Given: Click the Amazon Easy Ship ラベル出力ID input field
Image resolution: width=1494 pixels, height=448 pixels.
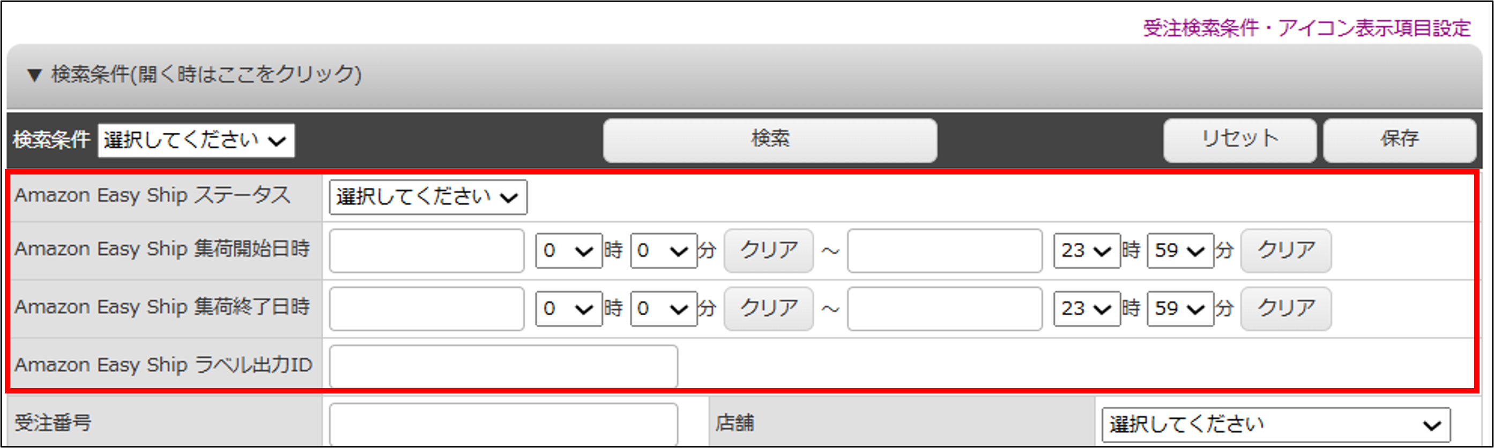Looking at the screenshot, I should click(x=503, y=365).
